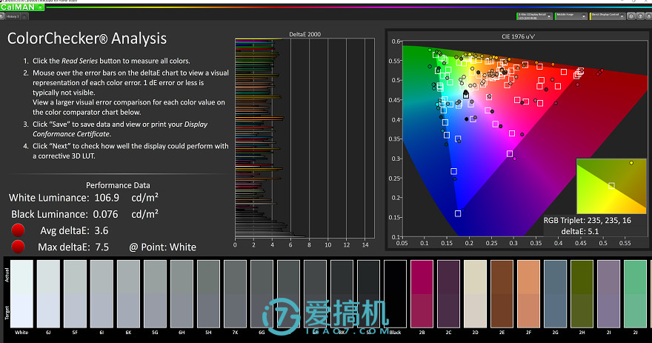Screen dimensions: 652x343
Task: Select the White swatch in comparator strip
Action: pyautogui.click(x=21, y=294)
